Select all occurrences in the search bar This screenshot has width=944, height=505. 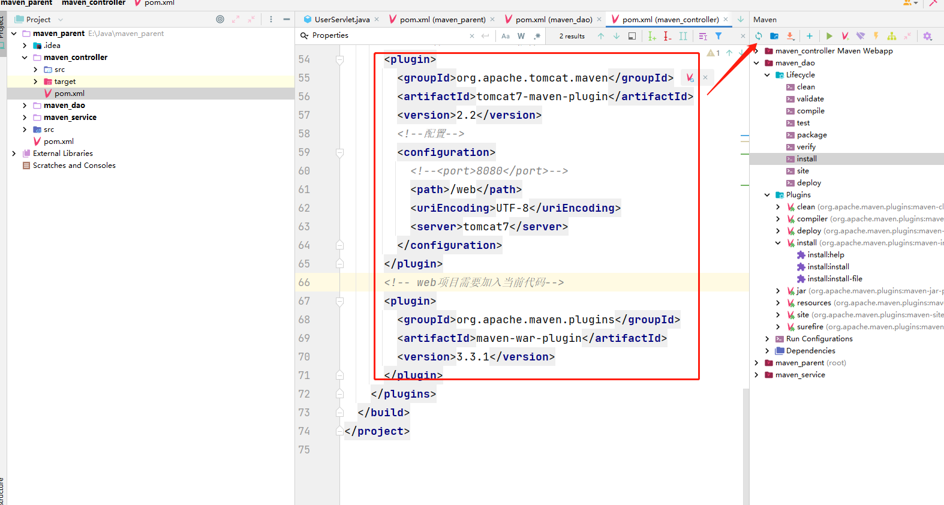pos(683,36)
